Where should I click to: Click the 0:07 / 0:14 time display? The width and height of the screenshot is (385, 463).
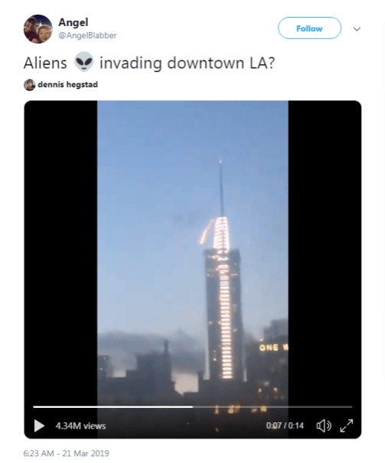(285, 425)
